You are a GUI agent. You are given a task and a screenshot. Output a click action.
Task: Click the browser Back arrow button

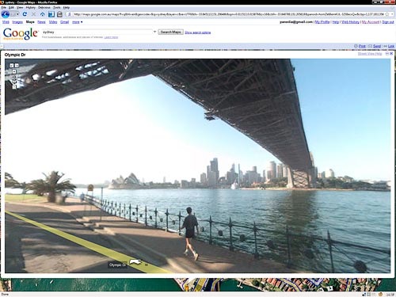6,14
